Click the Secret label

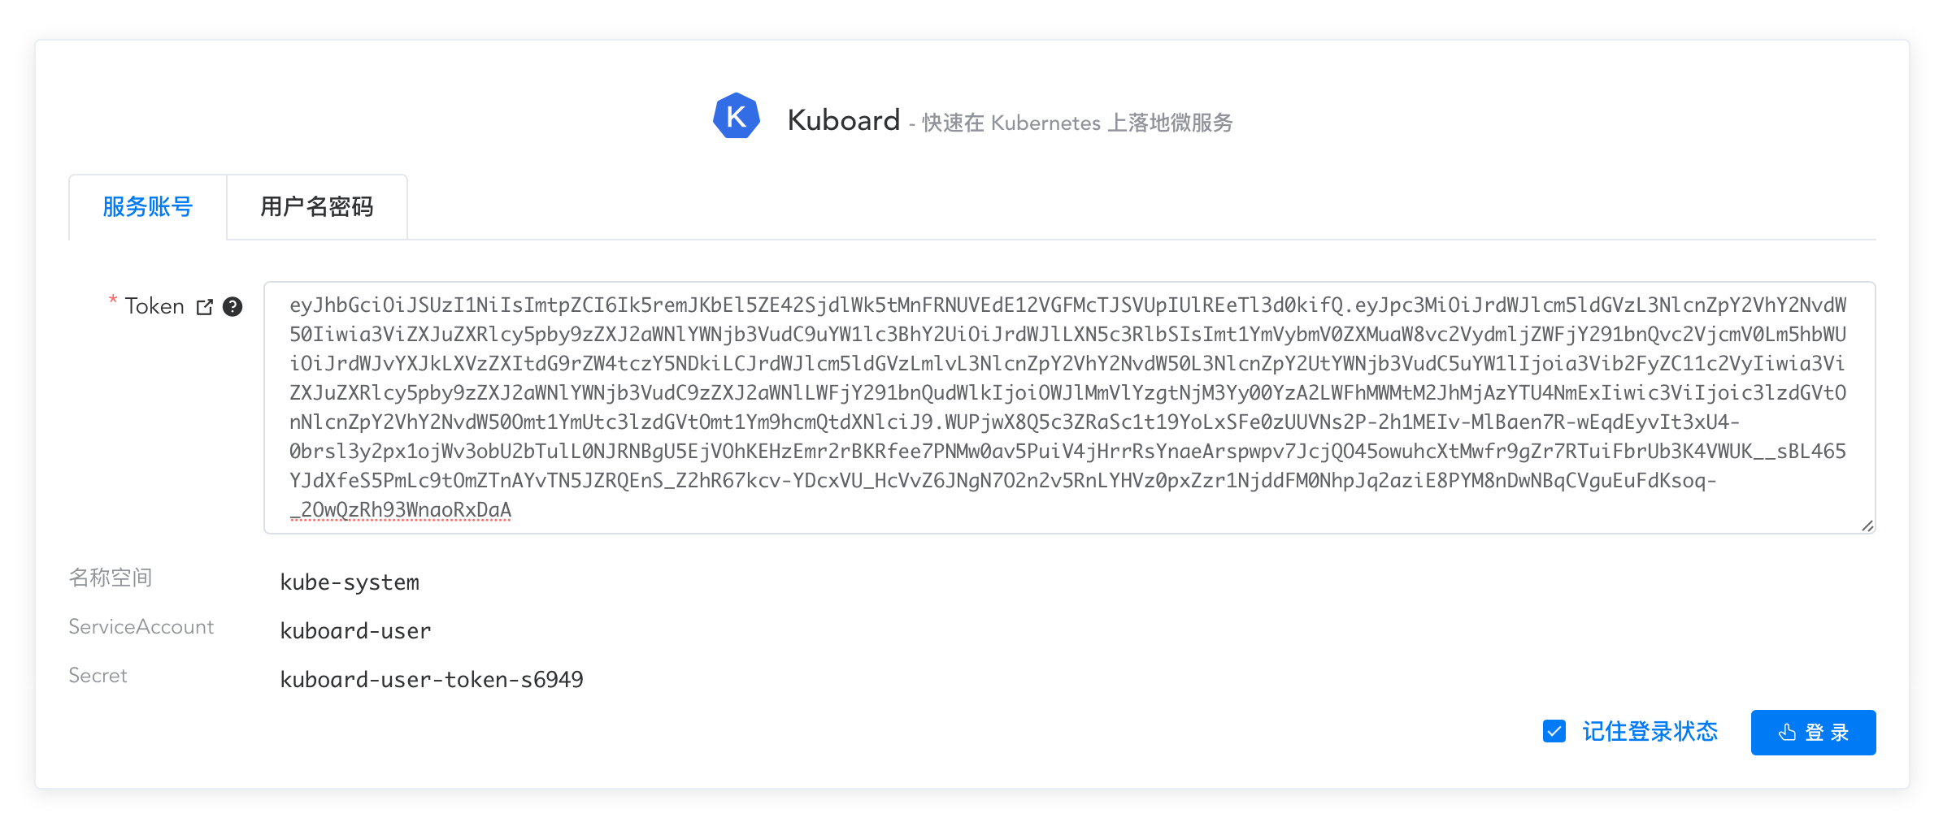point(97,675)
